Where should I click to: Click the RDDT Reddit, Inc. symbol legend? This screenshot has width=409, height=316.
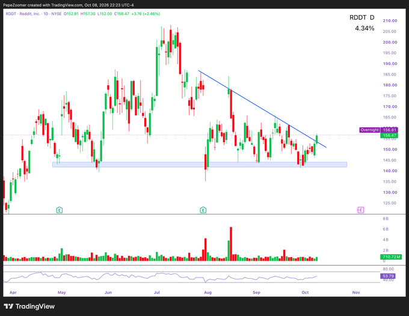34,14
